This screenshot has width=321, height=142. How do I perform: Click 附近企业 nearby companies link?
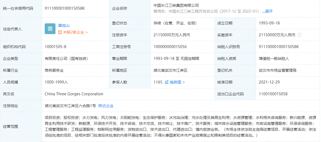click(x=106, y=106)
